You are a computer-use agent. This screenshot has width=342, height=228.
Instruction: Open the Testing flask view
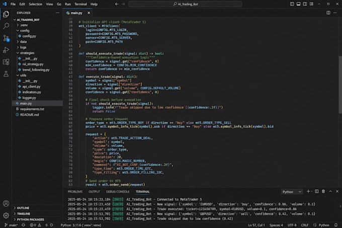(x=6, y=74)
